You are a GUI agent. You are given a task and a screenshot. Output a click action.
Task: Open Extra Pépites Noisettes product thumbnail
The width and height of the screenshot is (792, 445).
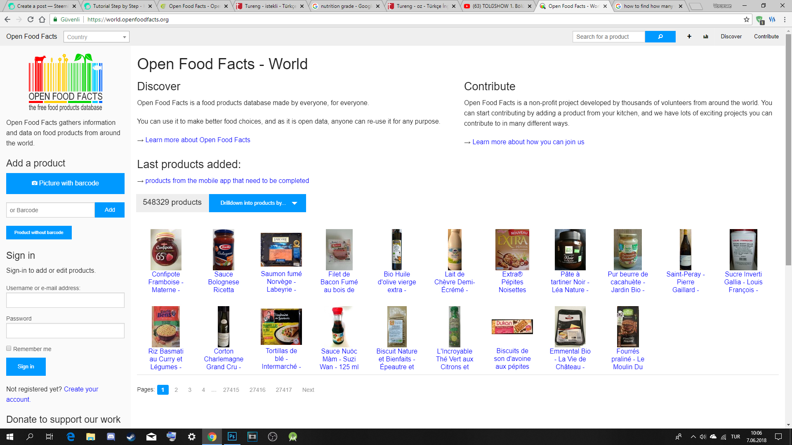(512, 250)
